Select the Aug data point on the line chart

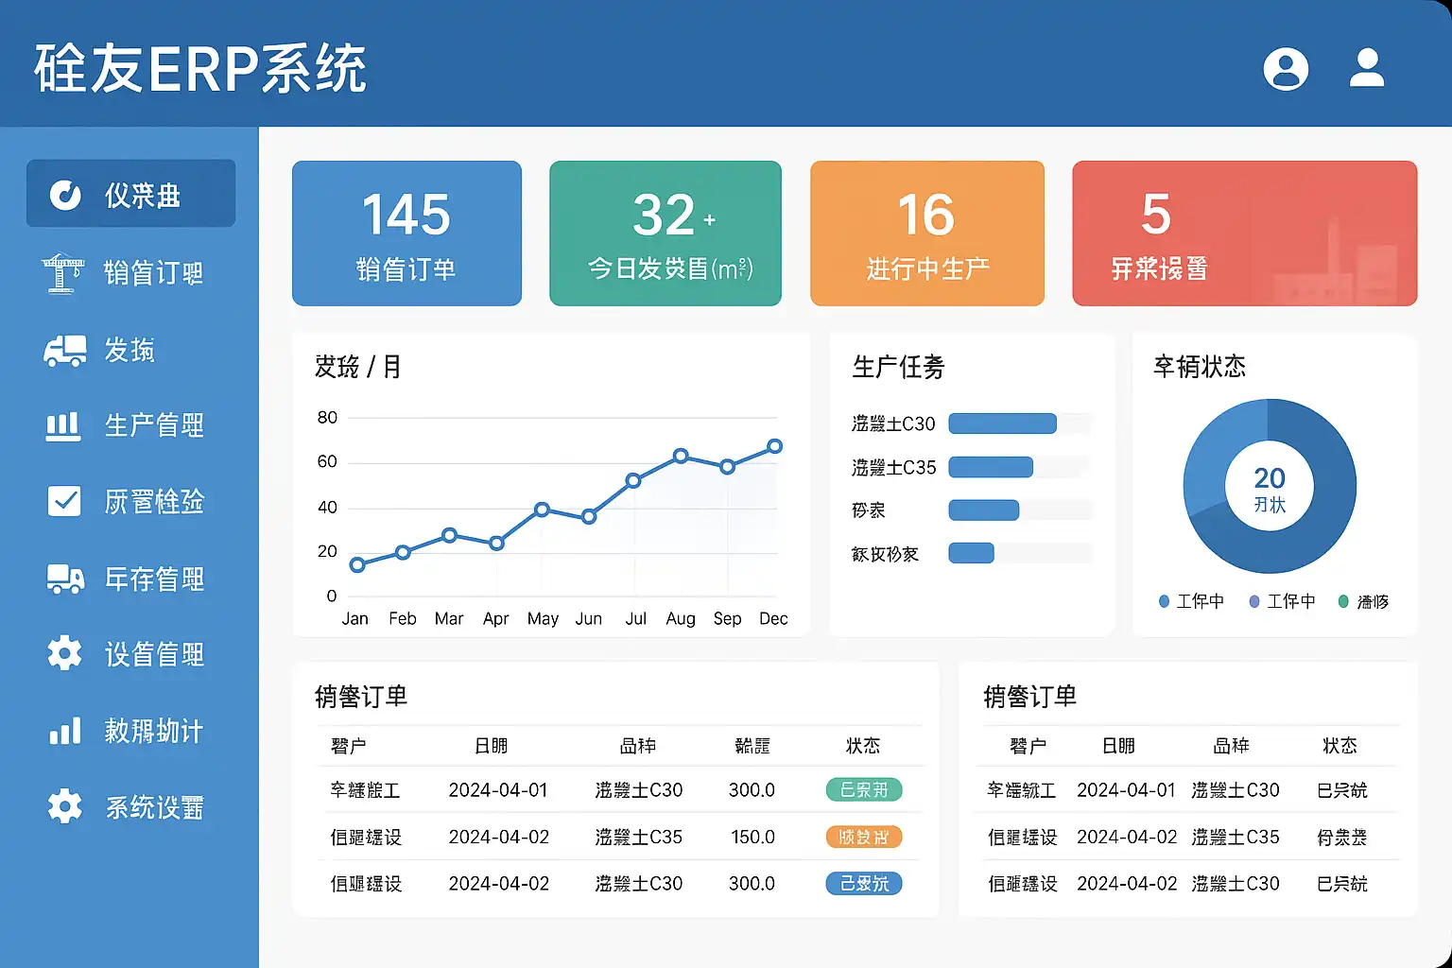(x=681, y=456)
